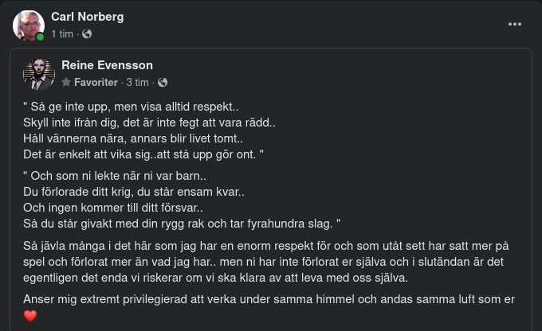The image size is (542, 331).
Task: Click the Favoriter star icon
Action: click(66, 83)
